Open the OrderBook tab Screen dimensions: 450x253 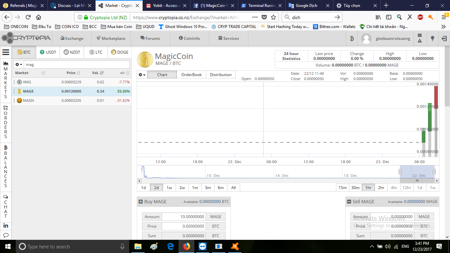[191, 75]
